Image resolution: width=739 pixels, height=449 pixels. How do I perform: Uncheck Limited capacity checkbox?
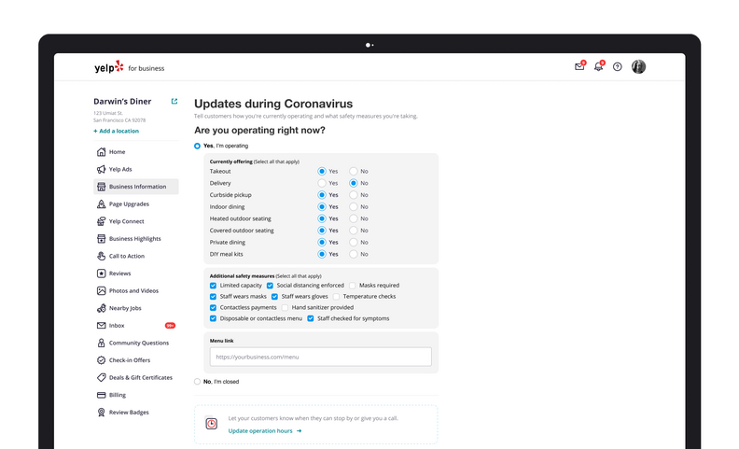click(213, 286)
